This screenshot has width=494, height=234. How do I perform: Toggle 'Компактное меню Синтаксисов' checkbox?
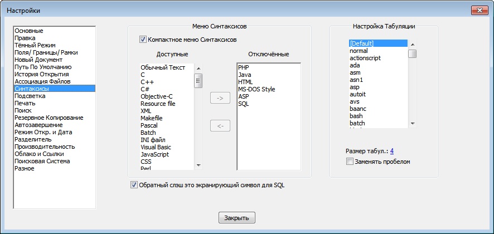pos(143,40)
